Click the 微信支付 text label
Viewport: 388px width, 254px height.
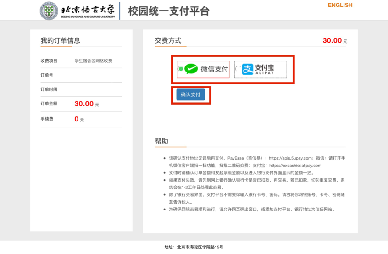(214, 69)
